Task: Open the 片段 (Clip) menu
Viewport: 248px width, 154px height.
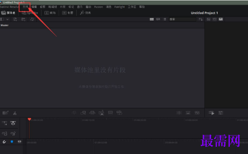Action: [63, 7]
